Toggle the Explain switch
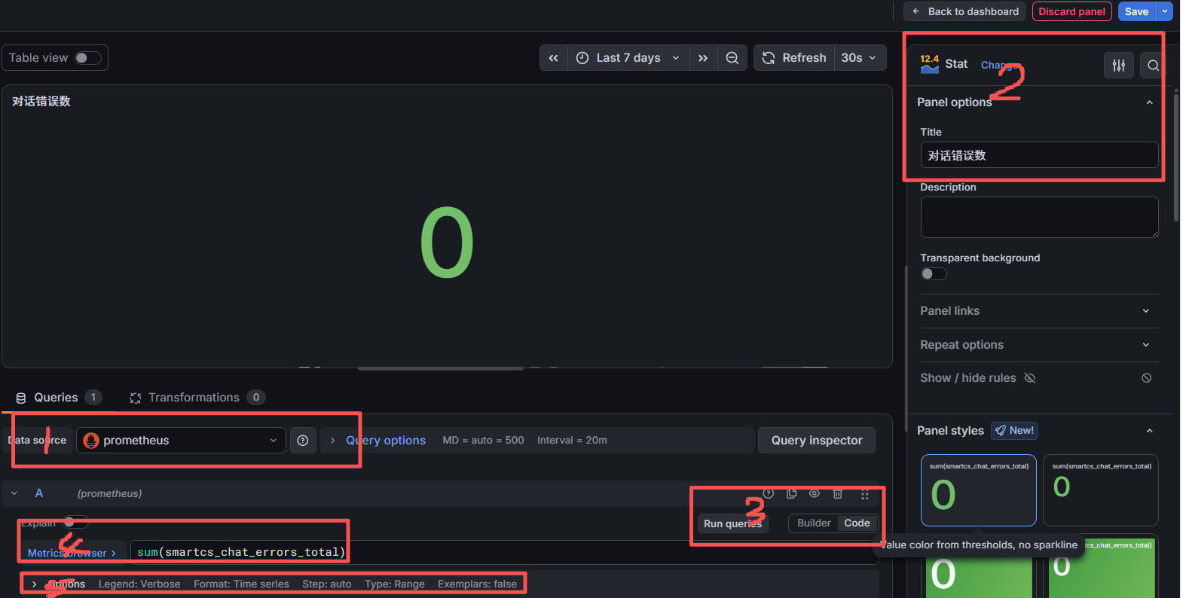This screenshot has width=1183, height=598. point(75,522)
